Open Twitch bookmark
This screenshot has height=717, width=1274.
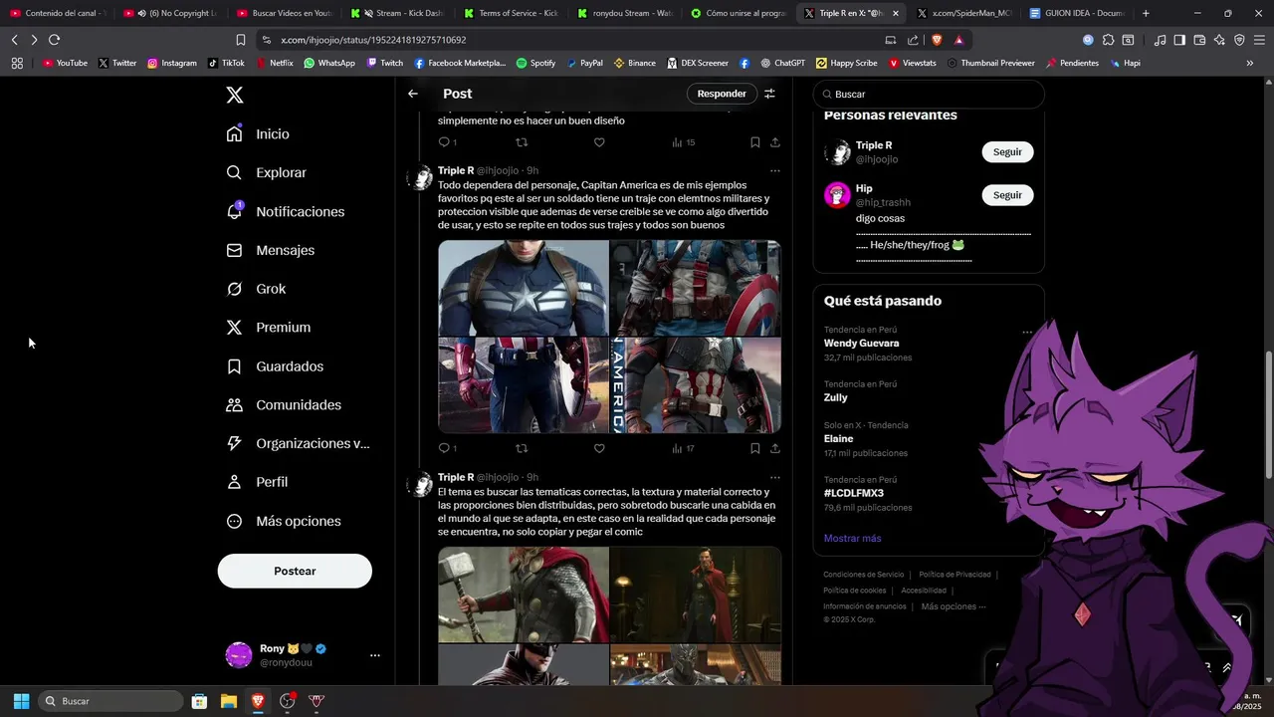pos(385,63)
